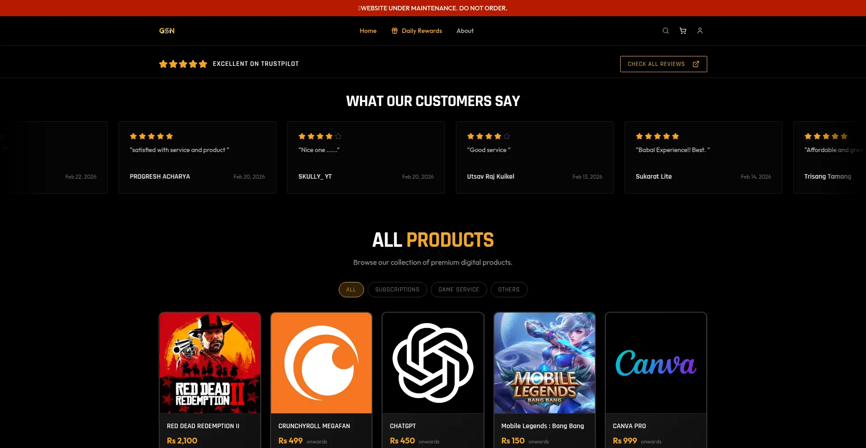866x448 pixels.
Task: Filter products by Game Service
Action: click(x=459, y=290)
